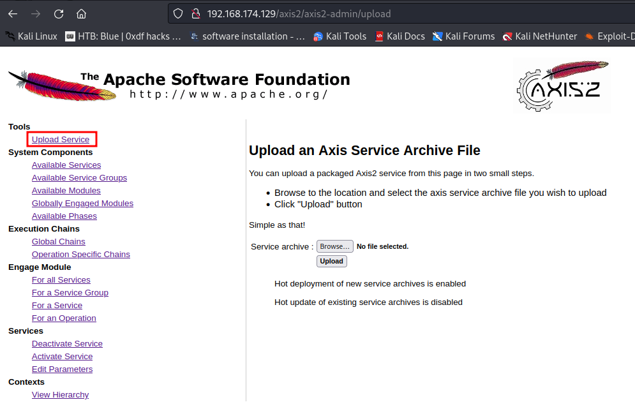
Task: Click the "Contexts" section heading
Action: pyautogui.click(x=27, y=382)
